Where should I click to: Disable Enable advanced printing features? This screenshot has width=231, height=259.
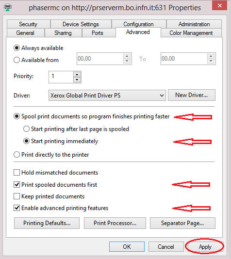(x=16, y=208)
